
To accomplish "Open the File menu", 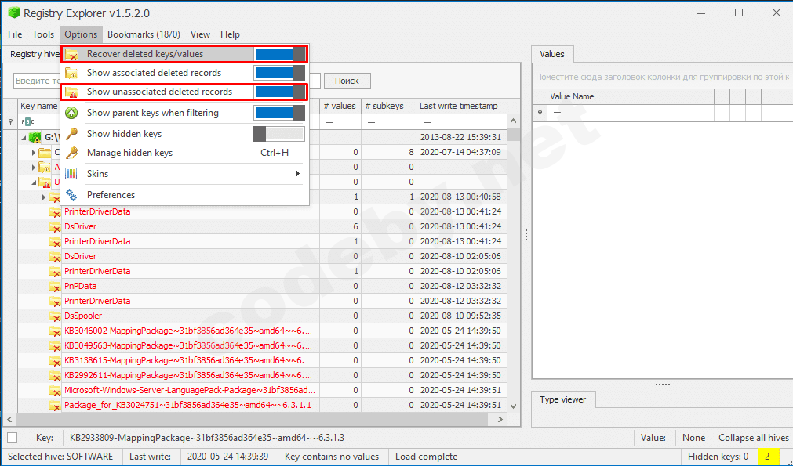I will click(x=15, y=34).
